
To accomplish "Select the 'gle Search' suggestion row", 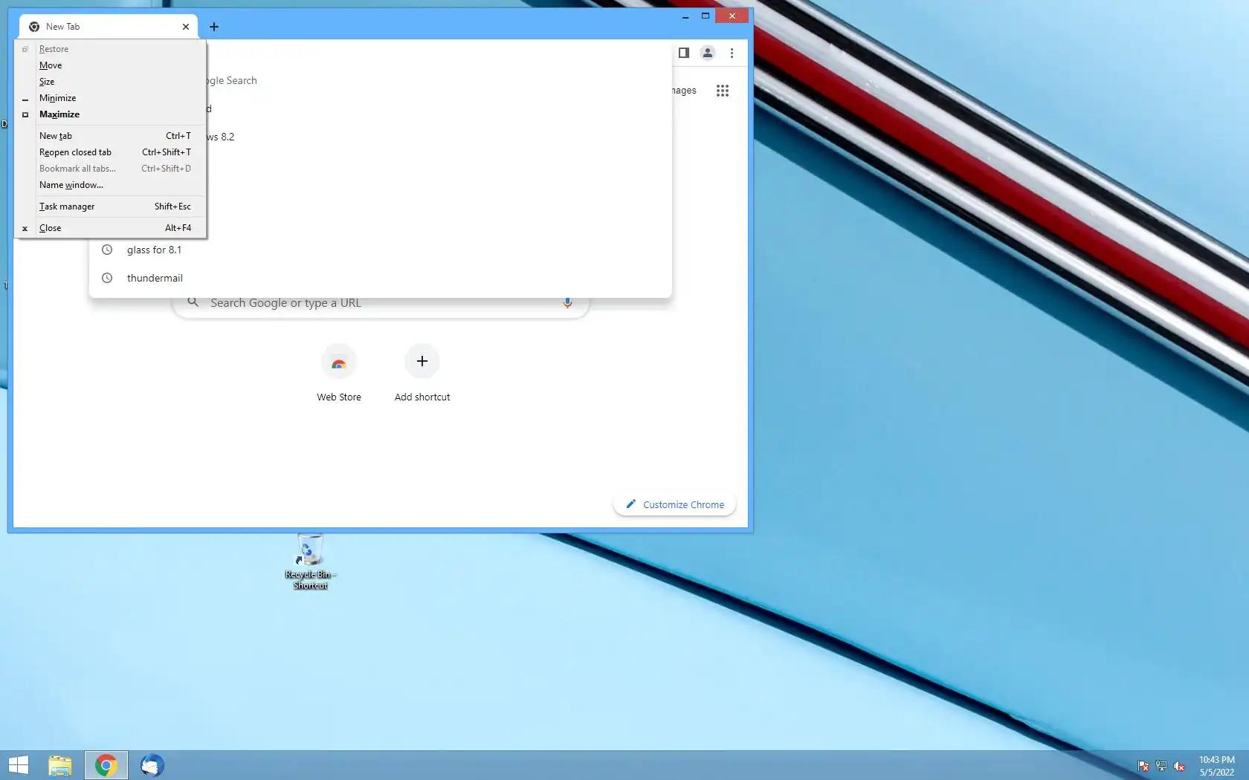I will click(439, 80).
